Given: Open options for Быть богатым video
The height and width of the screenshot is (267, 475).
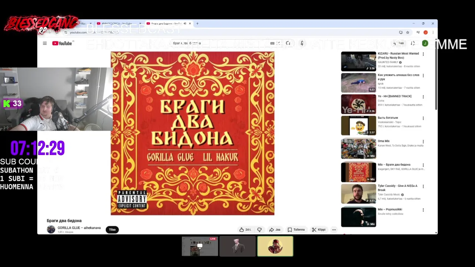Looking at the screenshot, I should [423, 118].
